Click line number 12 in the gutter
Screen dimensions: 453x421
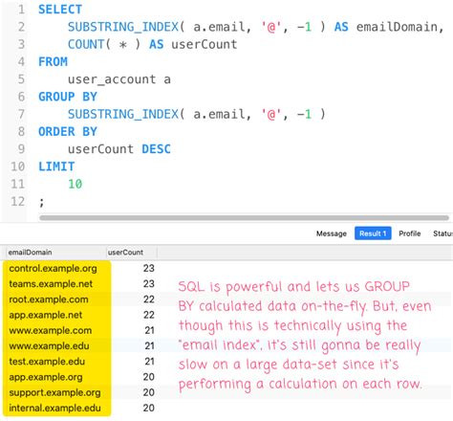point(17,201)
